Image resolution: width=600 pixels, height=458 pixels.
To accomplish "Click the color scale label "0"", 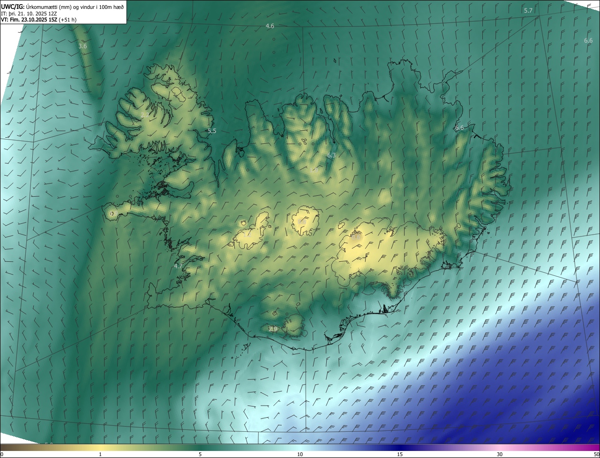I will point(2,454).
